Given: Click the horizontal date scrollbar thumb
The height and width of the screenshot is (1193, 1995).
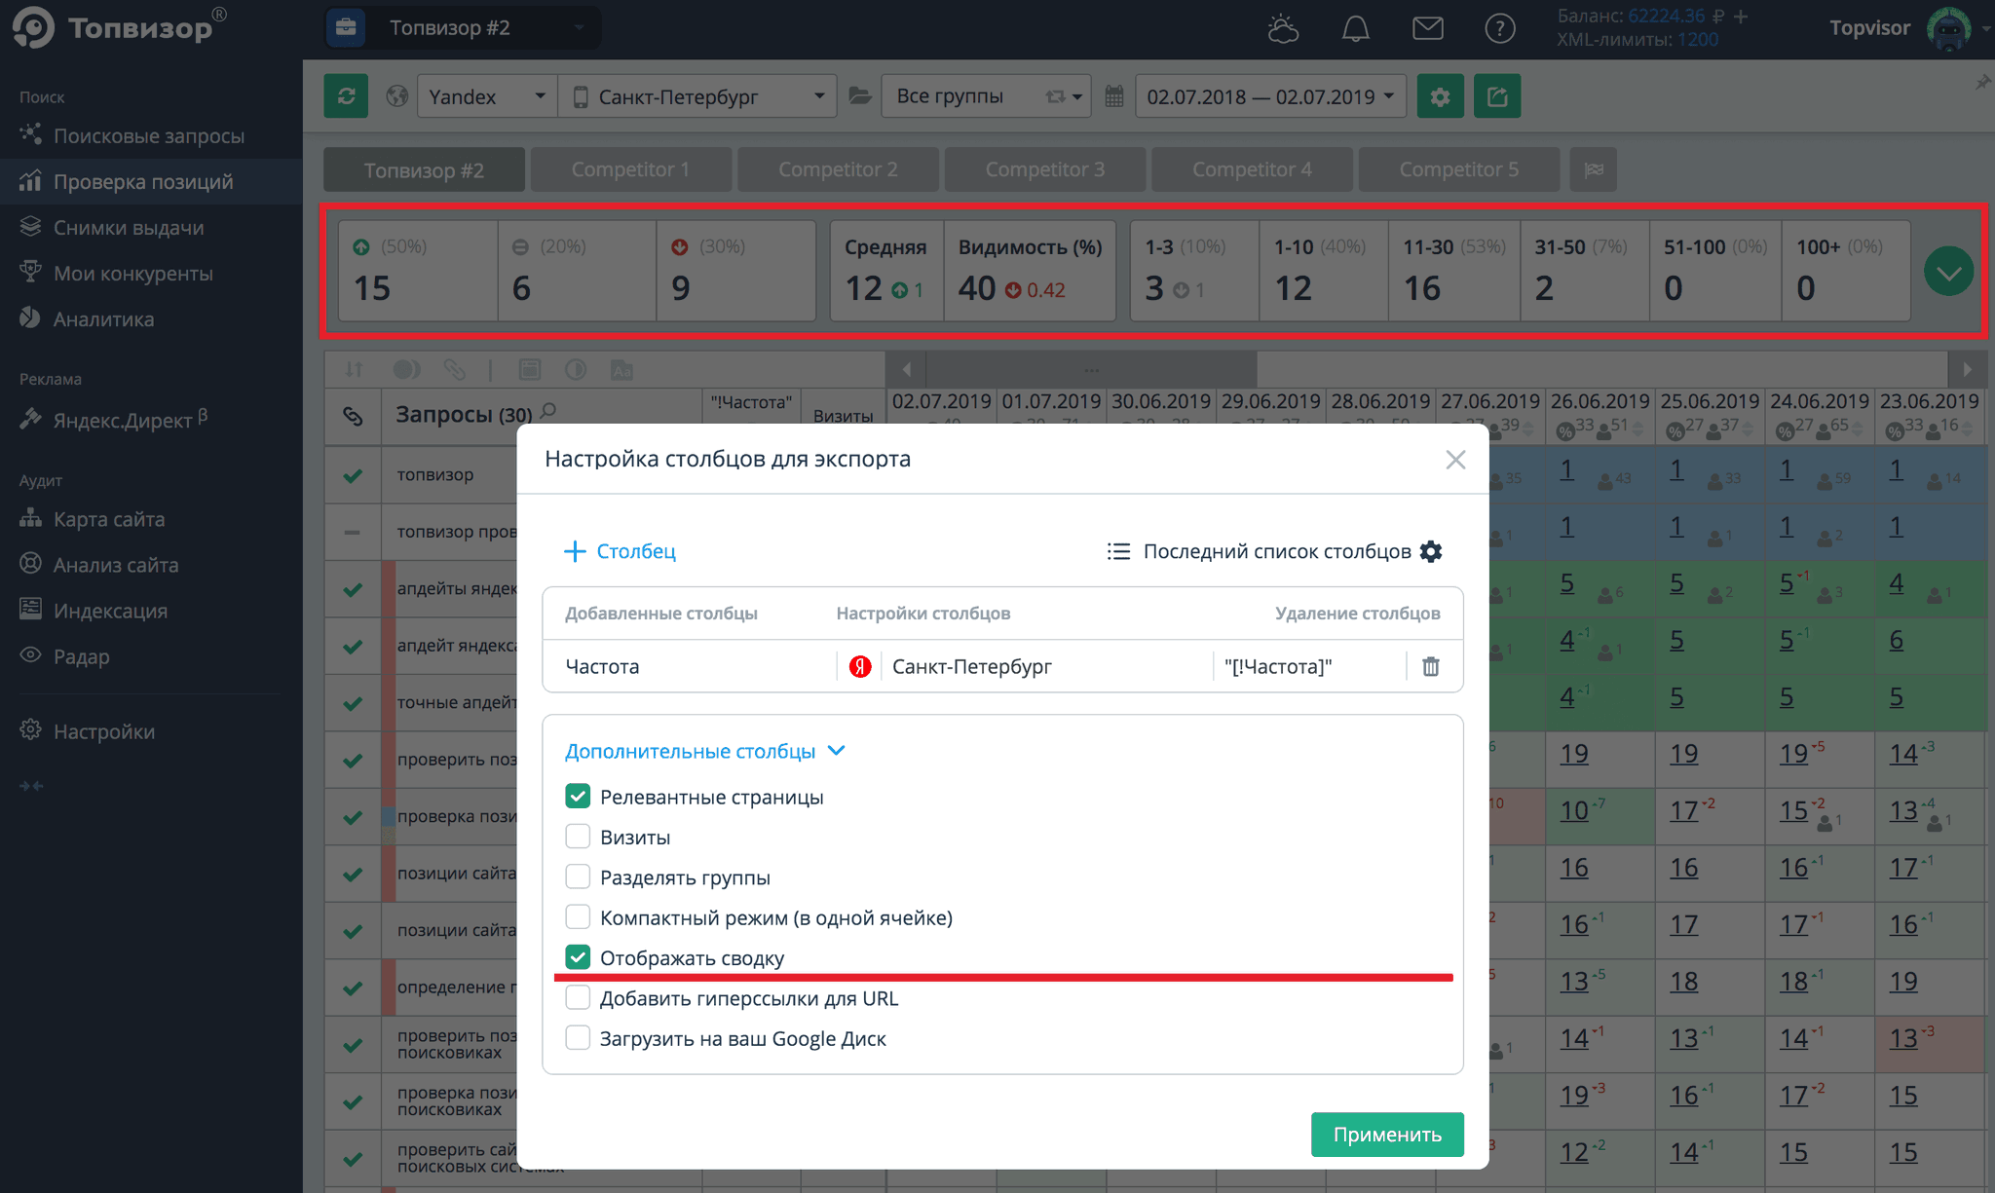Looking at the screenshot, I should (x=1091, y=370).
